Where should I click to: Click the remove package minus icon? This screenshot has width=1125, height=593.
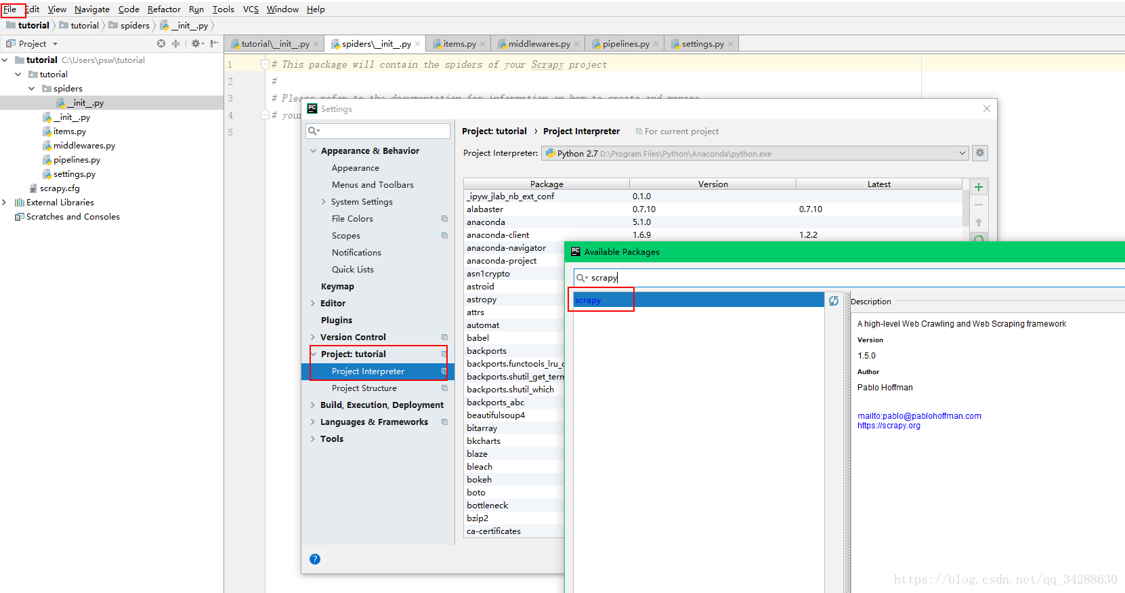[x=979, y=205]
